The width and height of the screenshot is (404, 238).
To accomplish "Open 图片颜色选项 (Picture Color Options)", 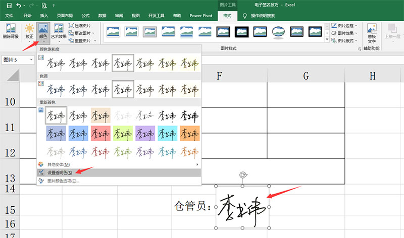I will (x=119, y=181).
